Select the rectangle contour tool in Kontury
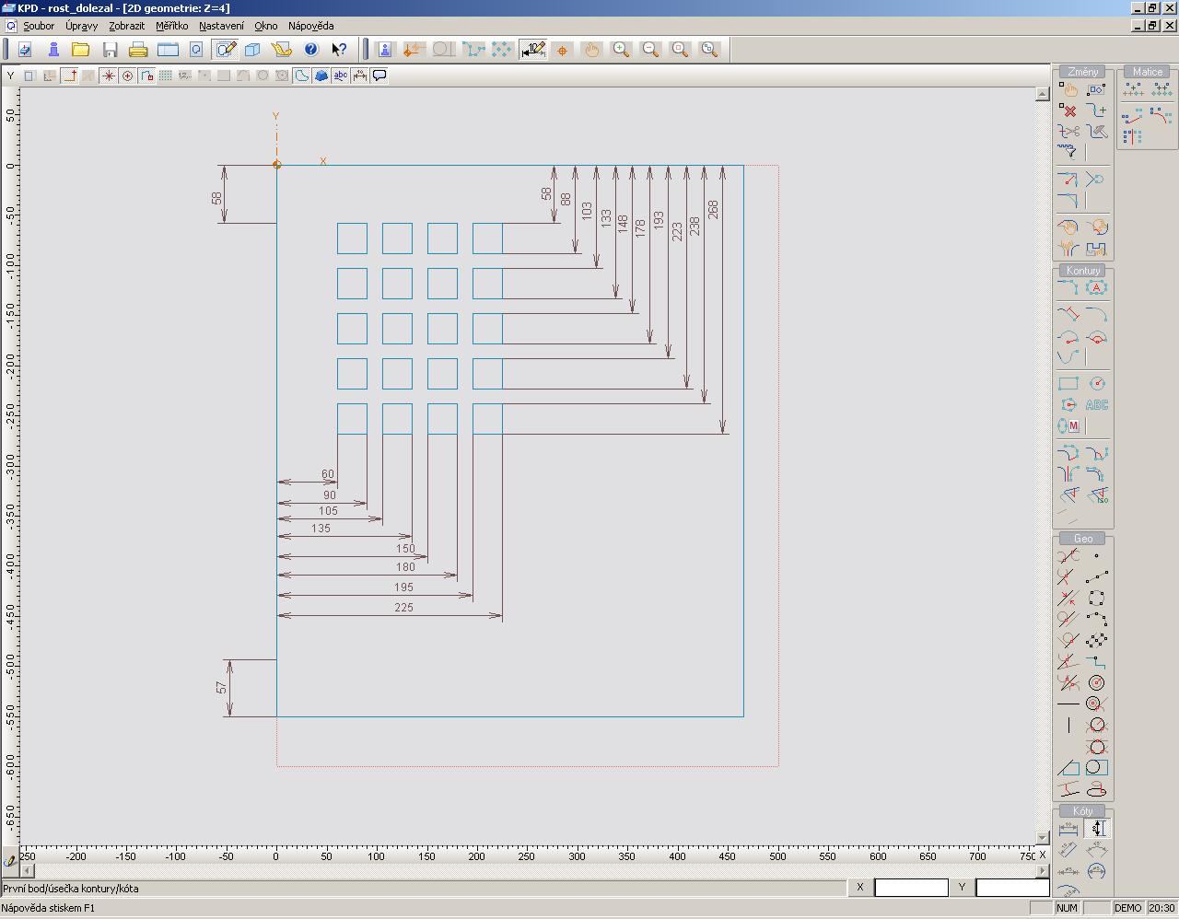The width and height of the screenshot is (1179, 919). tap(1068, 383)
